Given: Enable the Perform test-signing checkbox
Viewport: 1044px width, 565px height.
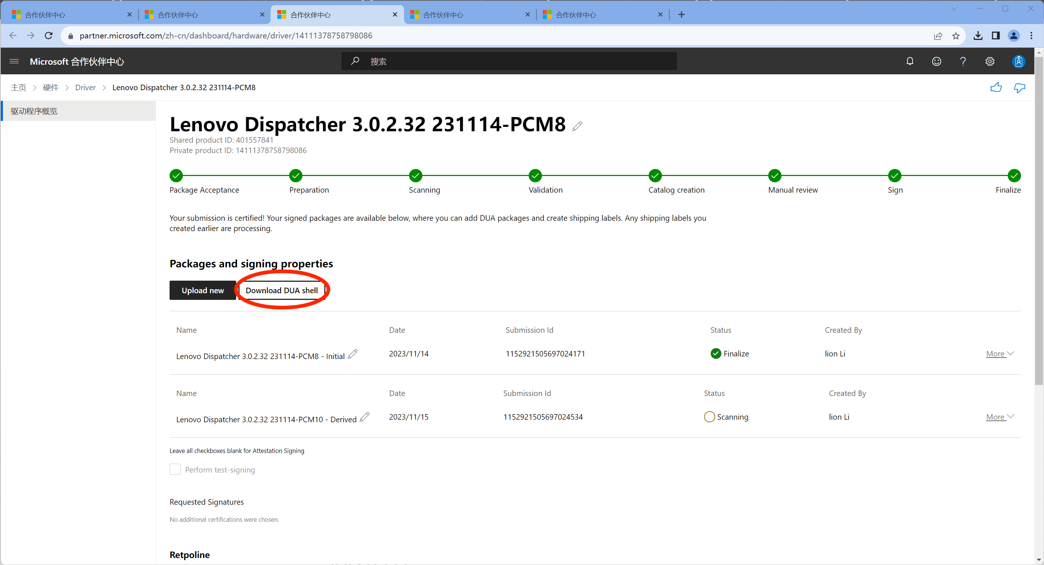Looking at the screenshot, I should (175, 469).
